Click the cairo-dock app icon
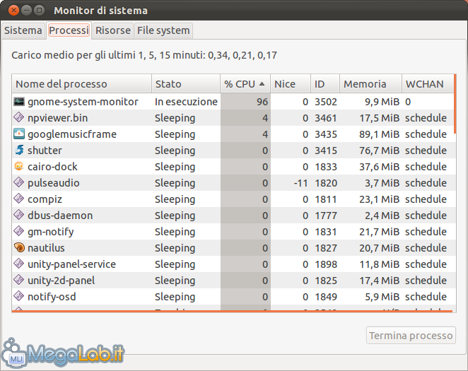The width and height of the screenshot is (468, 371). point(19,166)
